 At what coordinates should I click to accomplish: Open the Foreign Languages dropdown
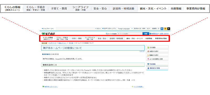coord(125,28)
